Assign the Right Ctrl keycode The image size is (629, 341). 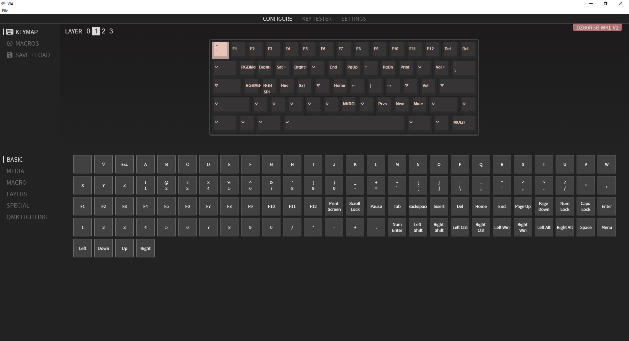[x=481, y=227]
